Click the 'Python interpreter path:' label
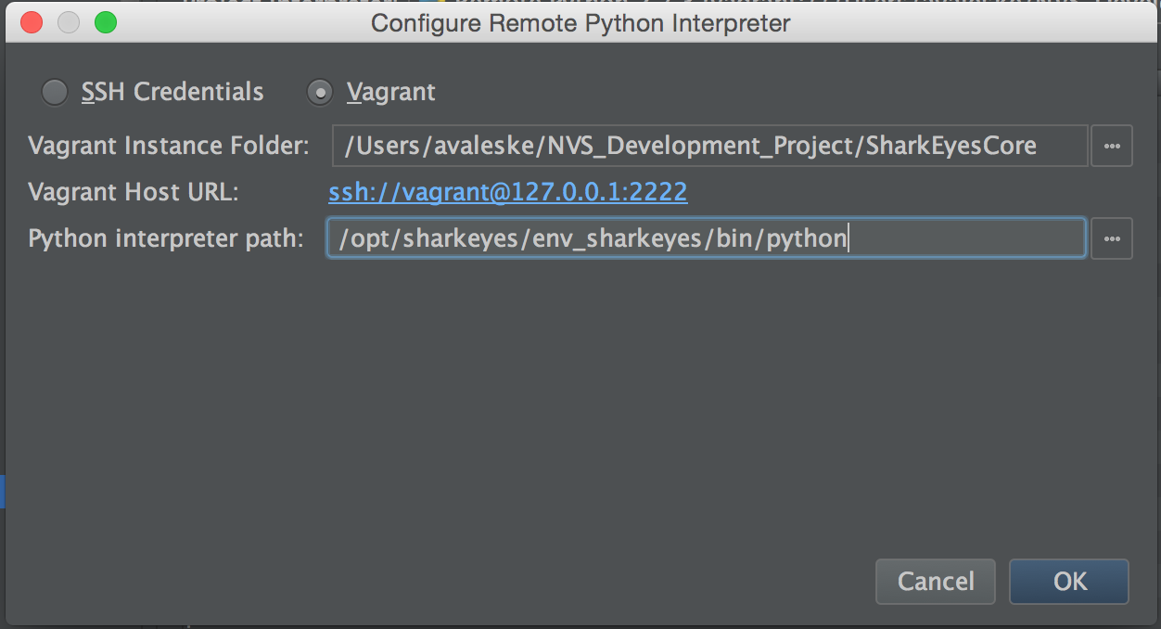This screenshot has width=1161, height=629. (x=166, y=238)
